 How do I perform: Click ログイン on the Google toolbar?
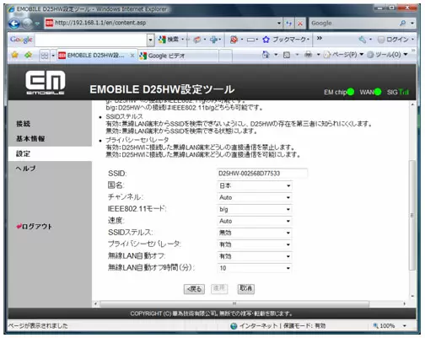[395, 40]
